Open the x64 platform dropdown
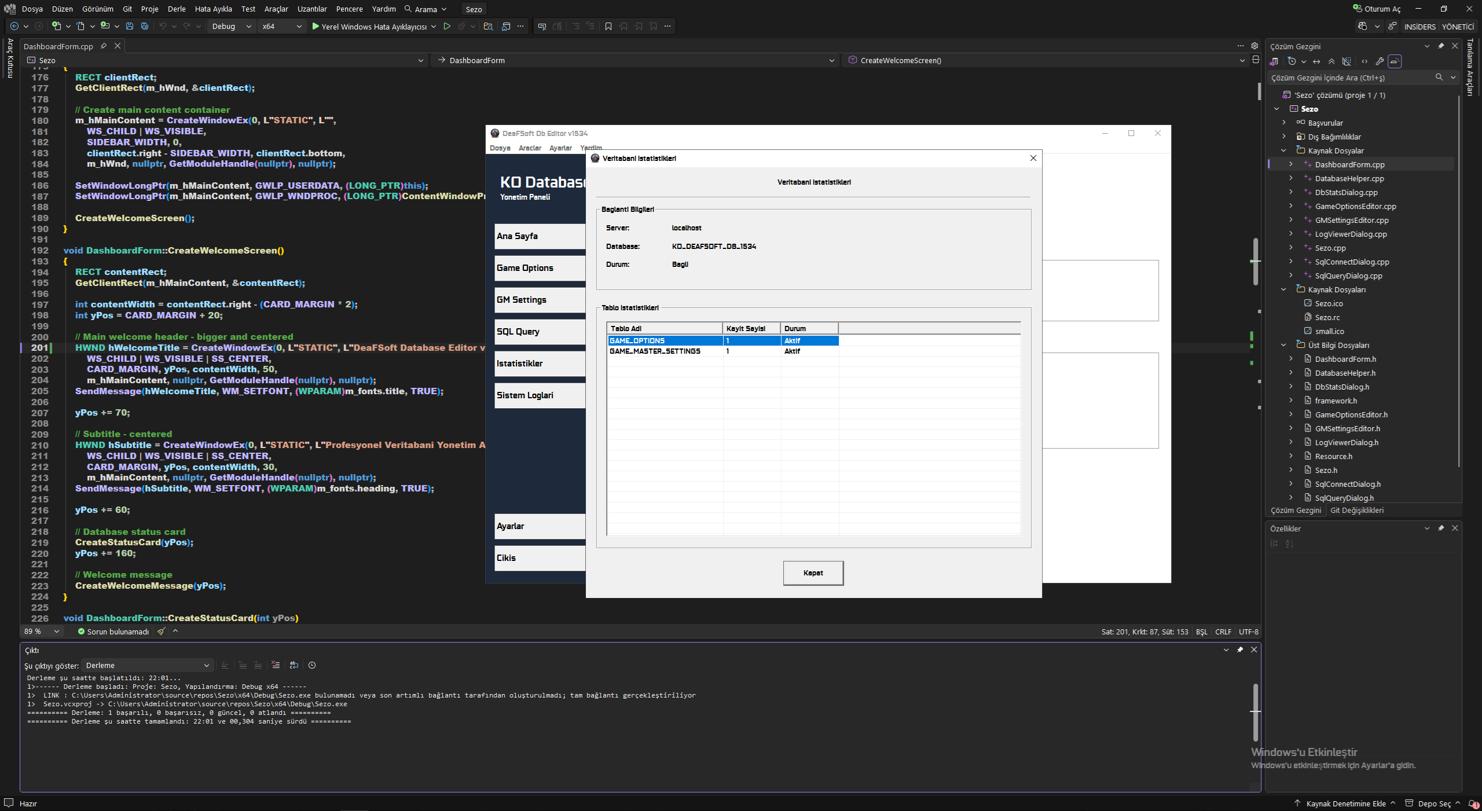The image size is (1482, 811). tap(282, 26)
